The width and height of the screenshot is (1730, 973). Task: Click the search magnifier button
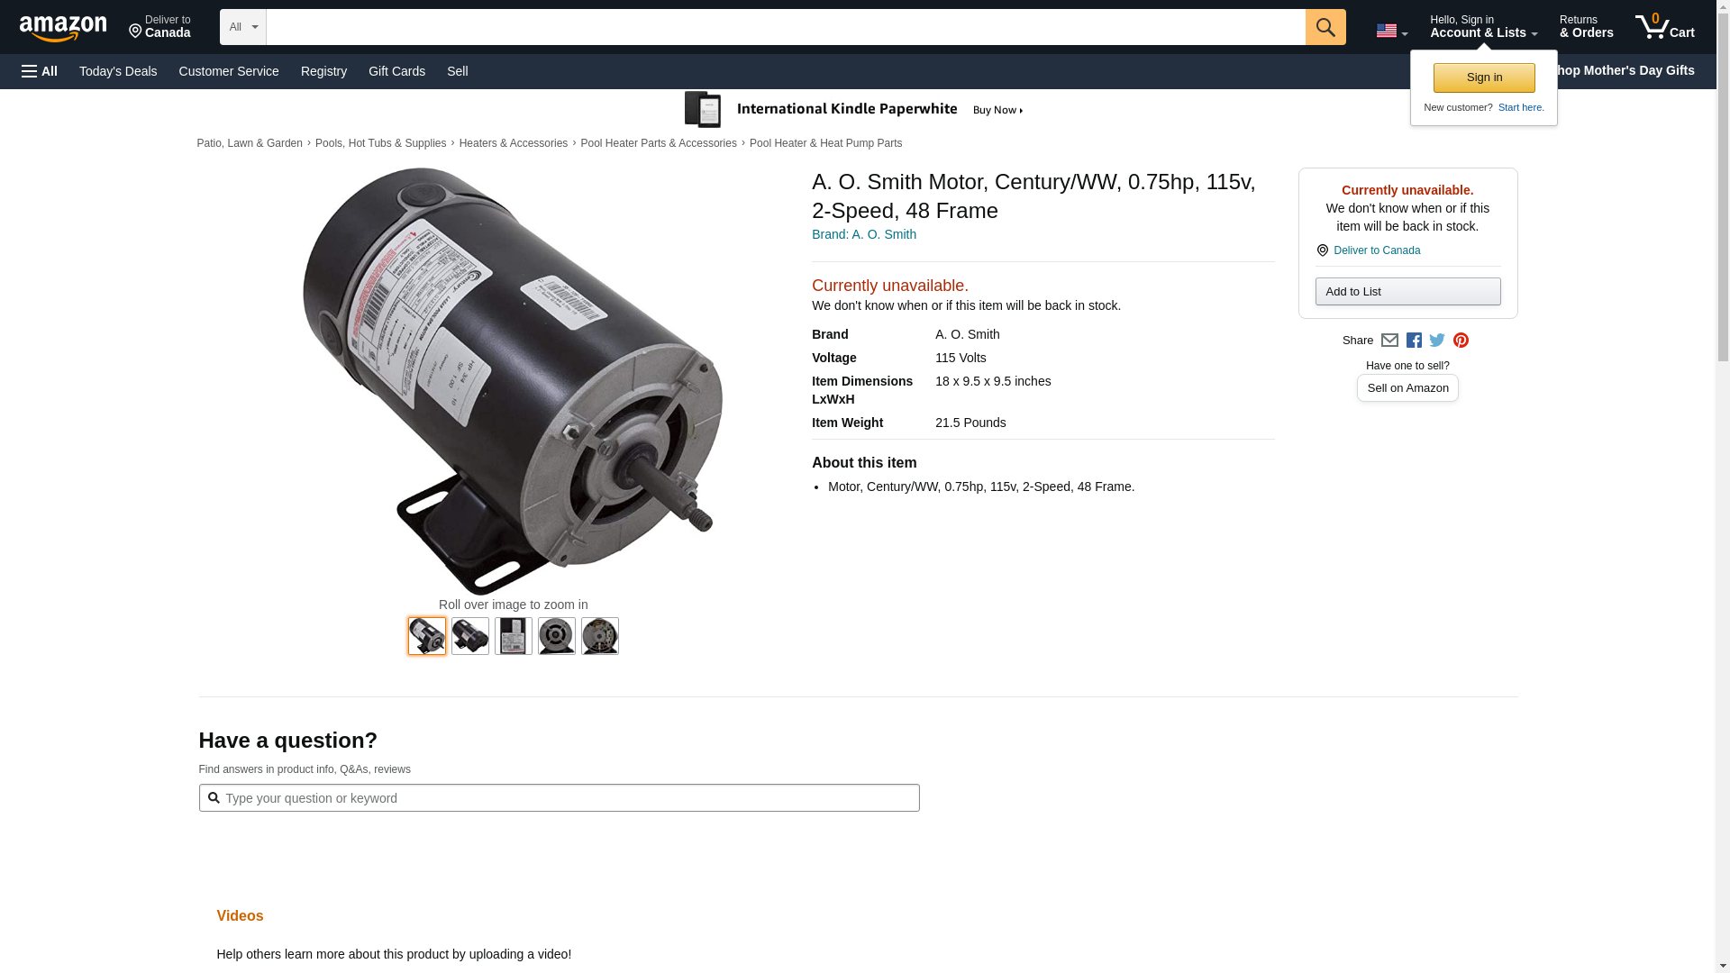pyautogui.click(x=1325, y=27)
